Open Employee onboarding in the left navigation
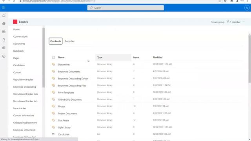Image resolution: width=251 pixels, height=141 pixels. (x=24, y=87)
